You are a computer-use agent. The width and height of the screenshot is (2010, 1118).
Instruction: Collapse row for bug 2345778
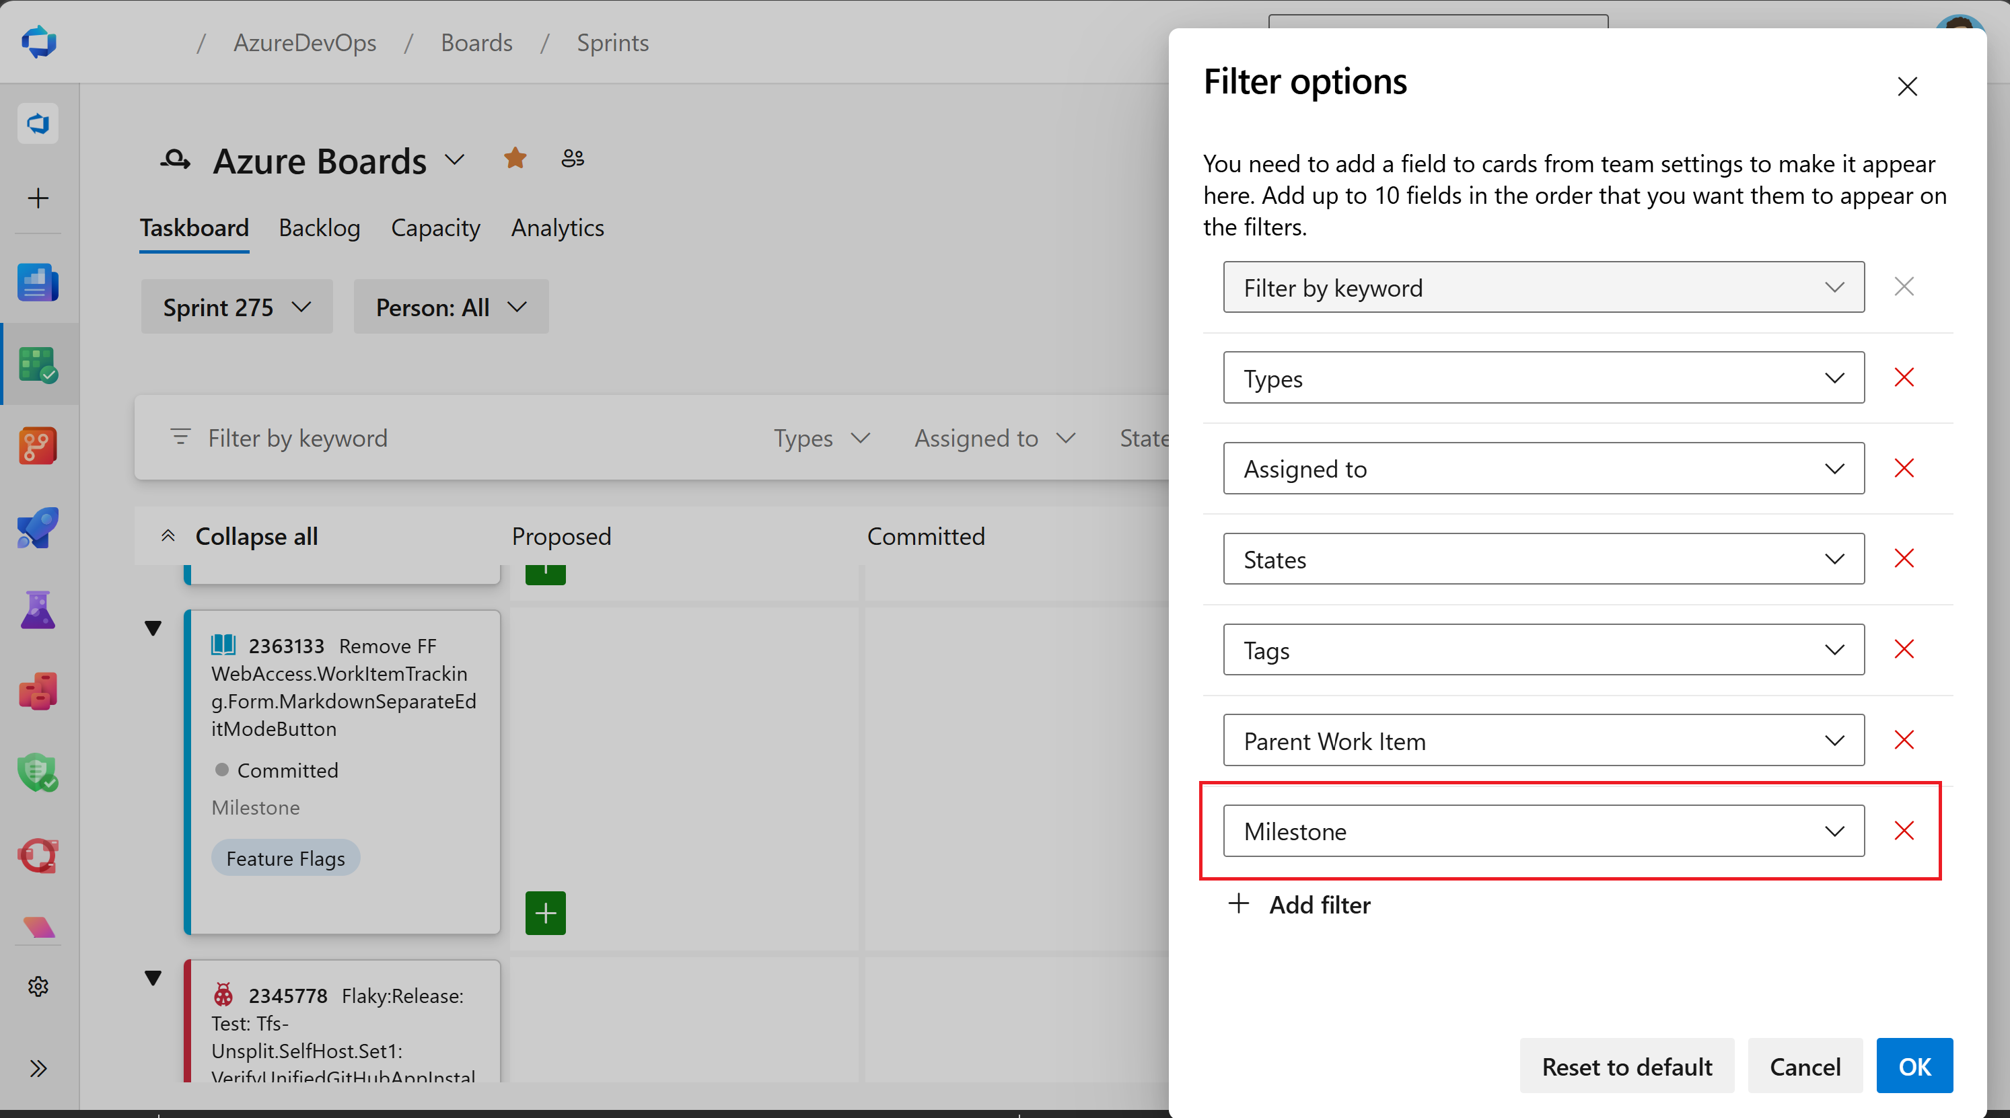[153, 977]
